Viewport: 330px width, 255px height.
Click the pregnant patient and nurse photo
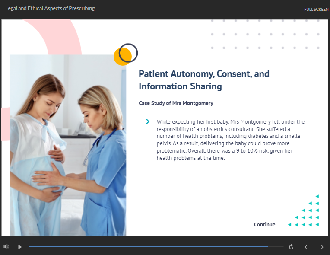[x=68, y=145]
